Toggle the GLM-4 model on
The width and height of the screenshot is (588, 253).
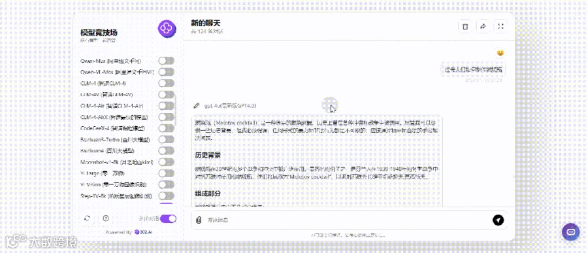click(167, 83)
